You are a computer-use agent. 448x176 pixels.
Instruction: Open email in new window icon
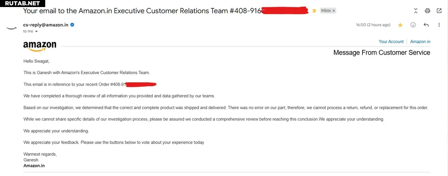[x=439, y=10]
